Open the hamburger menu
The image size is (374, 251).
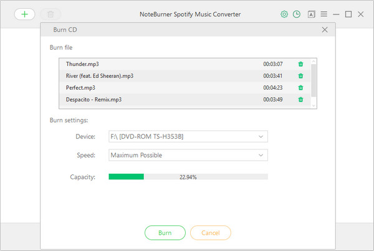point(324,14)
